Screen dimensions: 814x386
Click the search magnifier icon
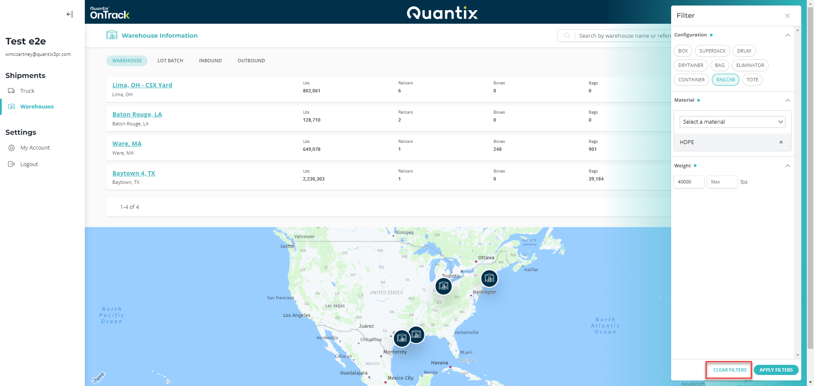pos(567,36)
